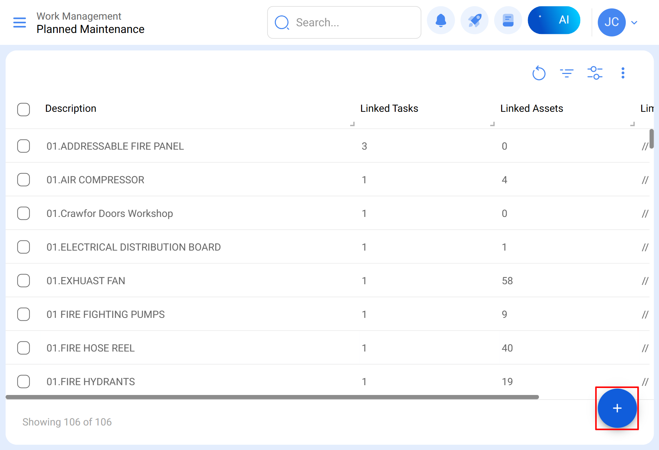Check the 01.AIR COMPRESSOR row checkbox
Viewport: 659px width, 450px height.
pos(23,180)
